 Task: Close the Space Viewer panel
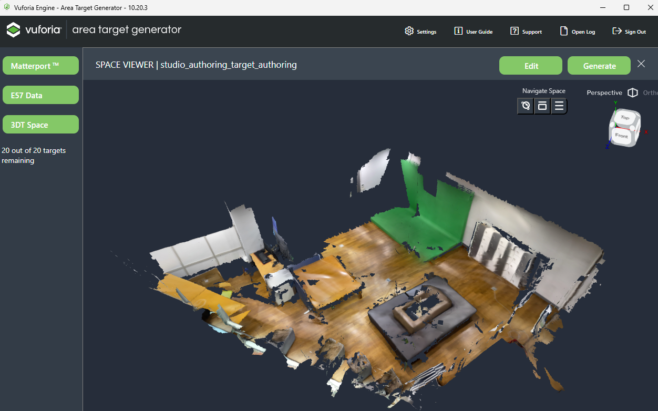(x=641, y=64)
